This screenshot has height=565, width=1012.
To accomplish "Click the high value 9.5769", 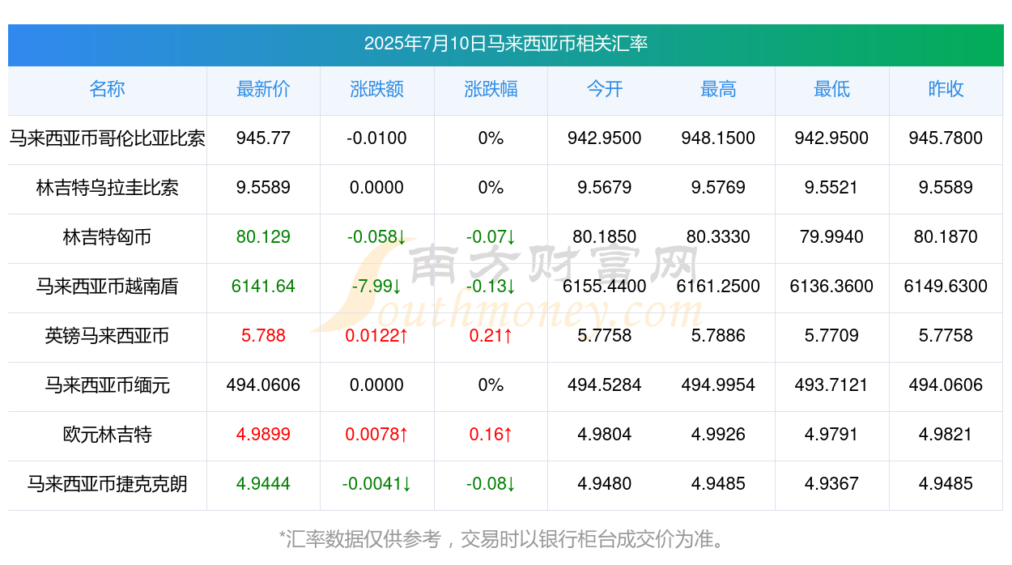I will (718, 188).
